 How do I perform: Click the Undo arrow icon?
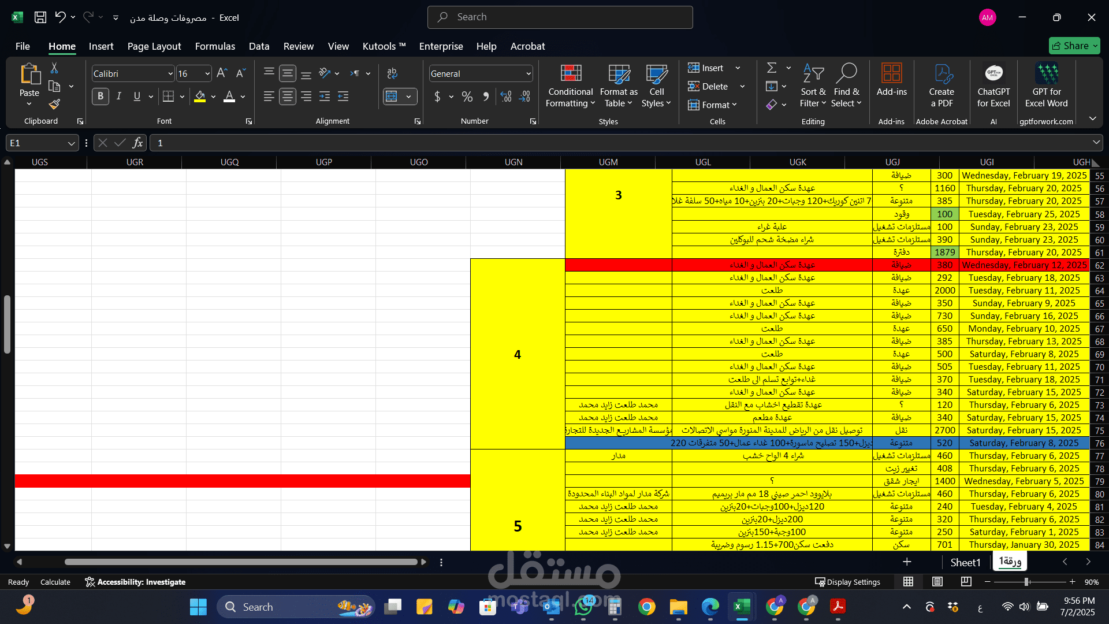click(60, 17)
